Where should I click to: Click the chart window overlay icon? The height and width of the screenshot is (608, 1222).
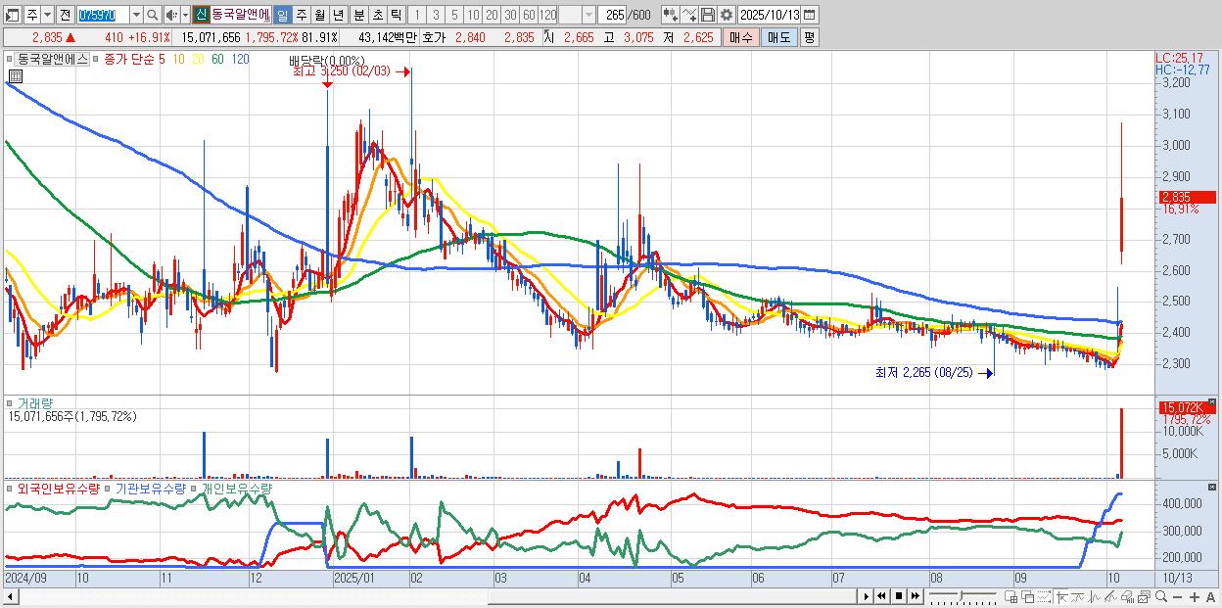point(1145,597)
